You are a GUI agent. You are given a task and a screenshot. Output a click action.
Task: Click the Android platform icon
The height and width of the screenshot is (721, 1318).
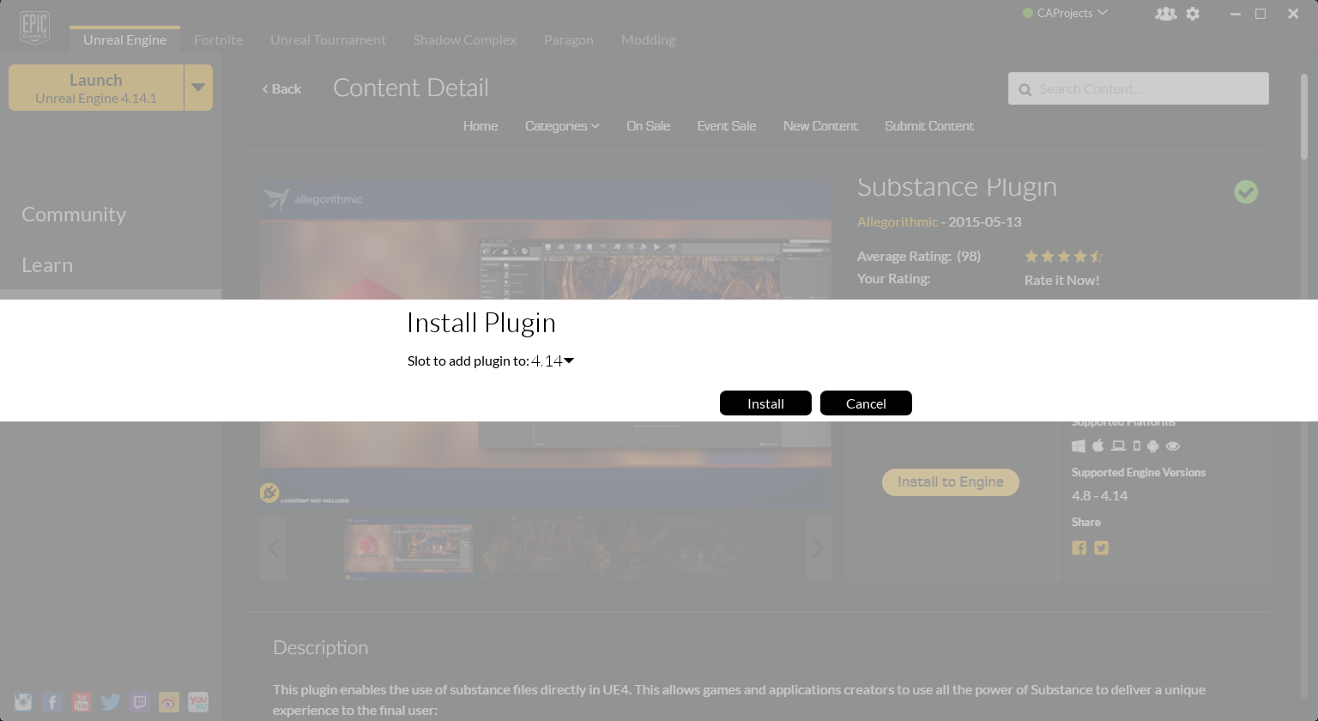(1153, 446)
